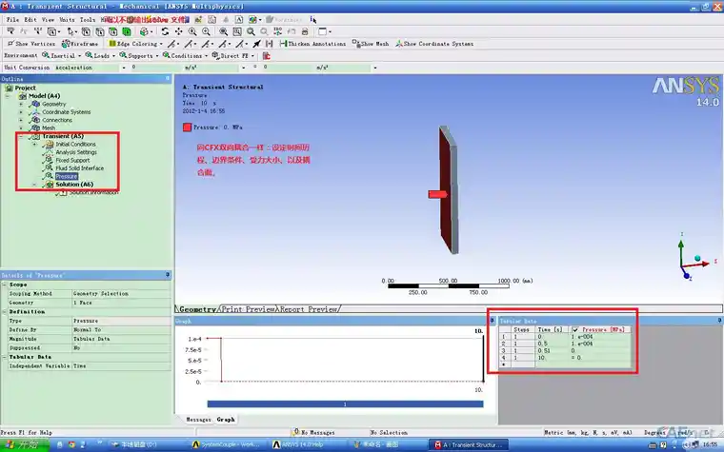Click the Solution Information tree item
The height and width of the screenshot is (452, 724).
tap(92, 192)
